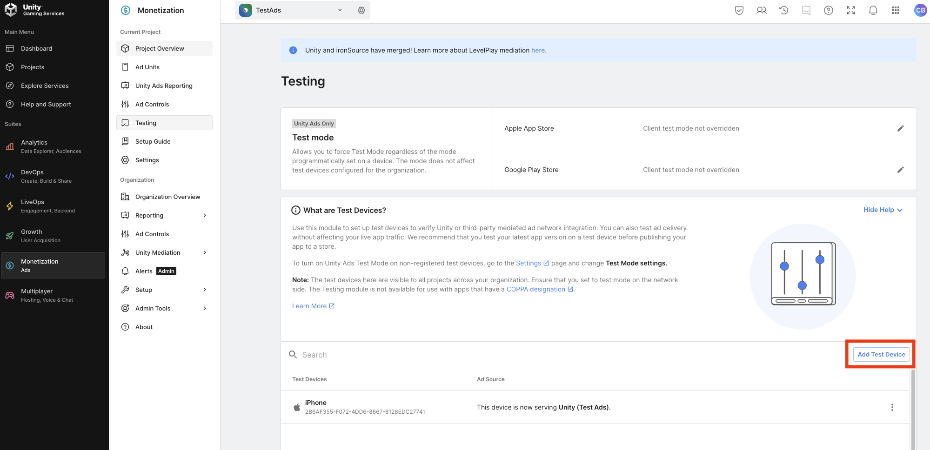Click the Growth rocket icon
Viewport: 930px width, 450px height.
coord(10,236)
